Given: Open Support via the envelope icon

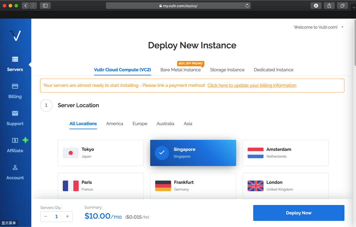Looking at the screenshot, I should click(x=15, y=113).
